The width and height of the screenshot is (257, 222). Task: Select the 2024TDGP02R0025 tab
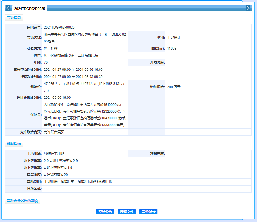30,9
